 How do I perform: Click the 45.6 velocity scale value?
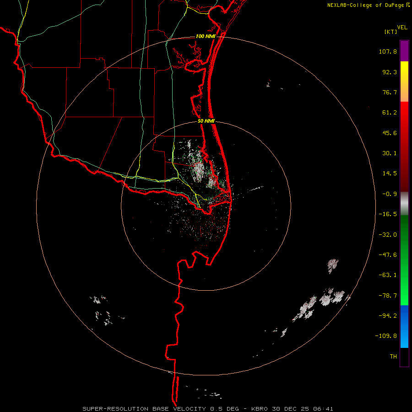tap(390, 133)
